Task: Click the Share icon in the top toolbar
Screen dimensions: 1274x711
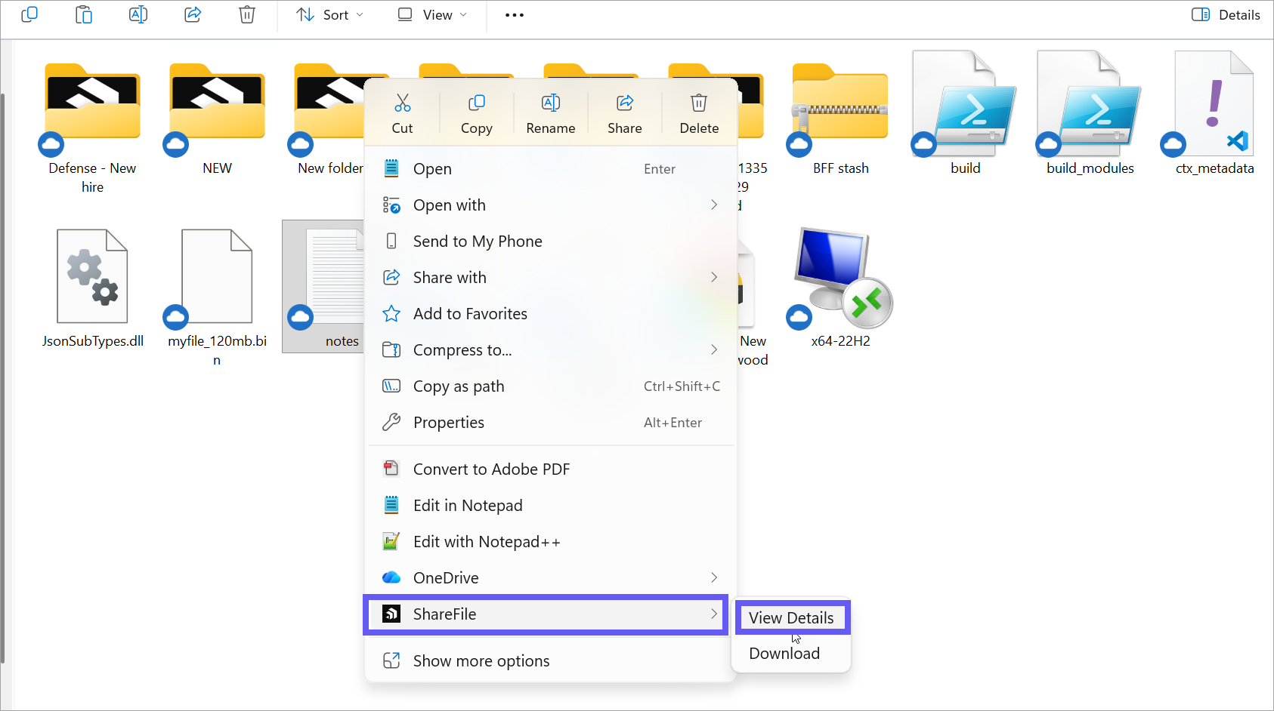Action: pyautogui.click(x=192, y=14)
